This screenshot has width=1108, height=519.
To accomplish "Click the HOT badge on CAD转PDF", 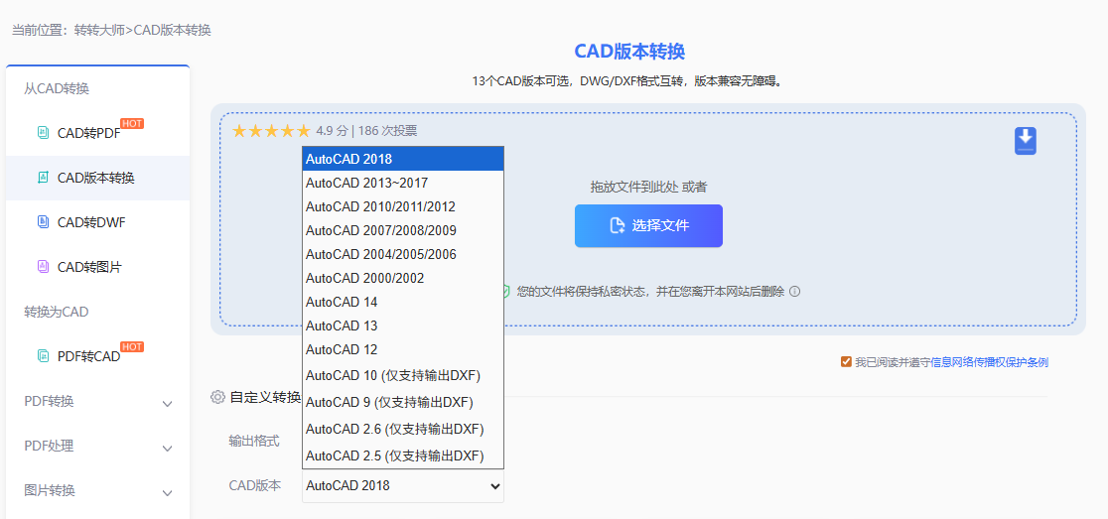I will pos(132,124).
